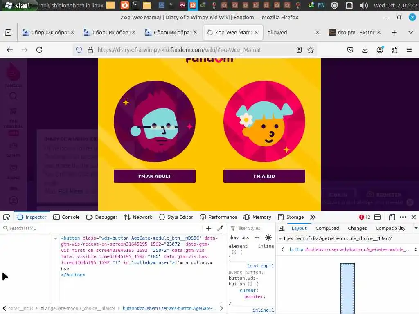Click the Firefox URL address bar
This screenshot has width=419, height=314.
(x=195, y=50)
